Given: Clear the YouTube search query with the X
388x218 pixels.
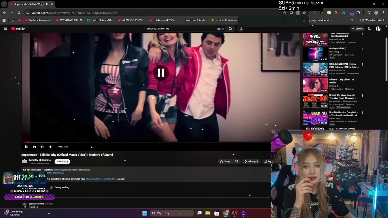Looking at the screenshot, I should click(x=223, y=29).
